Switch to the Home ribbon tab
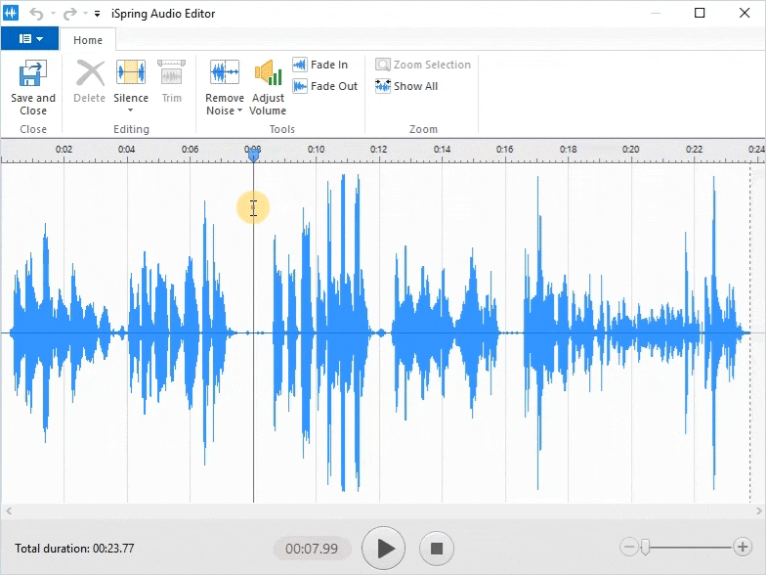This screenshot has width=766, height=575. 88,40
